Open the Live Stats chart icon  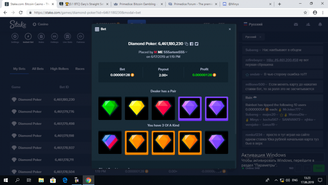click(x=67, y=36)
